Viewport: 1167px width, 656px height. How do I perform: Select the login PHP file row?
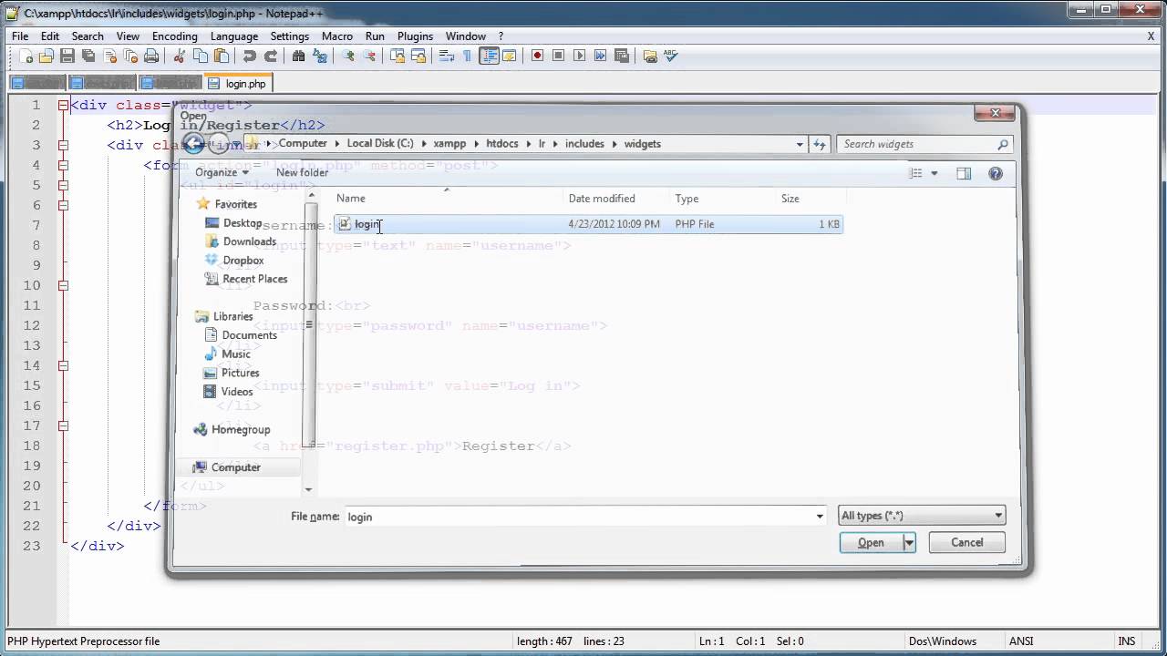(588, 224)
